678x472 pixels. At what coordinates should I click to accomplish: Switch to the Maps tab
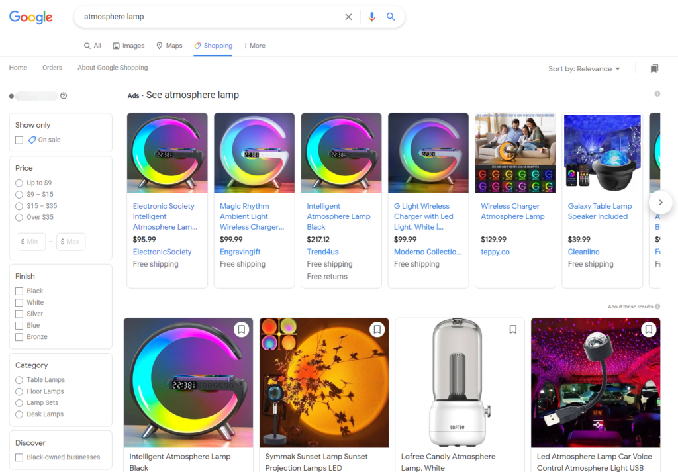[x=169, y=46]
